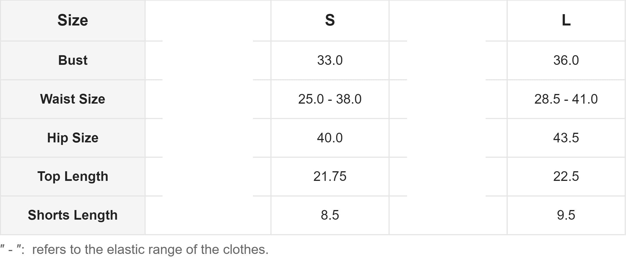Click the Waist Size row label
This screenshot has height=259, width=626.
(73, 99)
